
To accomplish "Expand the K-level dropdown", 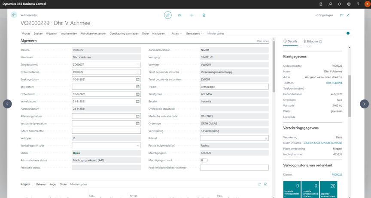I will 266,138.
